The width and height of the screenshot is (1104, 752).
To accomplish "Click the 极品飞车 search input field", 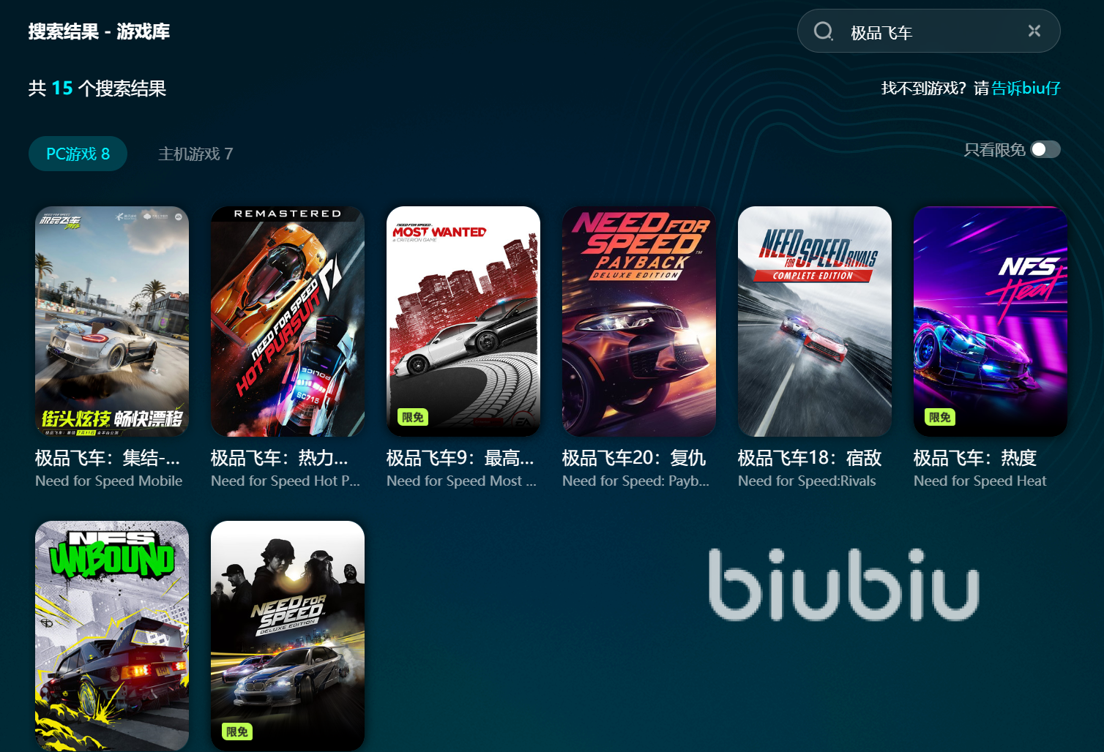I will pos(930,32).
